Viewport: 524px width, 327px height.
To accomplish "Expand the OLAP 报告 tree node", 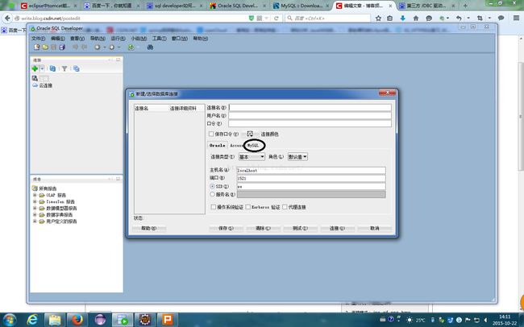I will [x=35, y=195].
